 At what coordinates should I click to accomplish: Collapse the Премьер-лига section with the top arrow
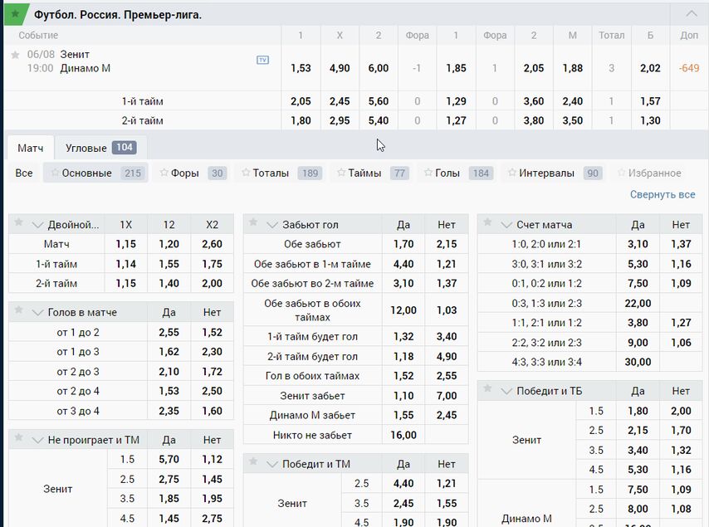tap(692, 14)
